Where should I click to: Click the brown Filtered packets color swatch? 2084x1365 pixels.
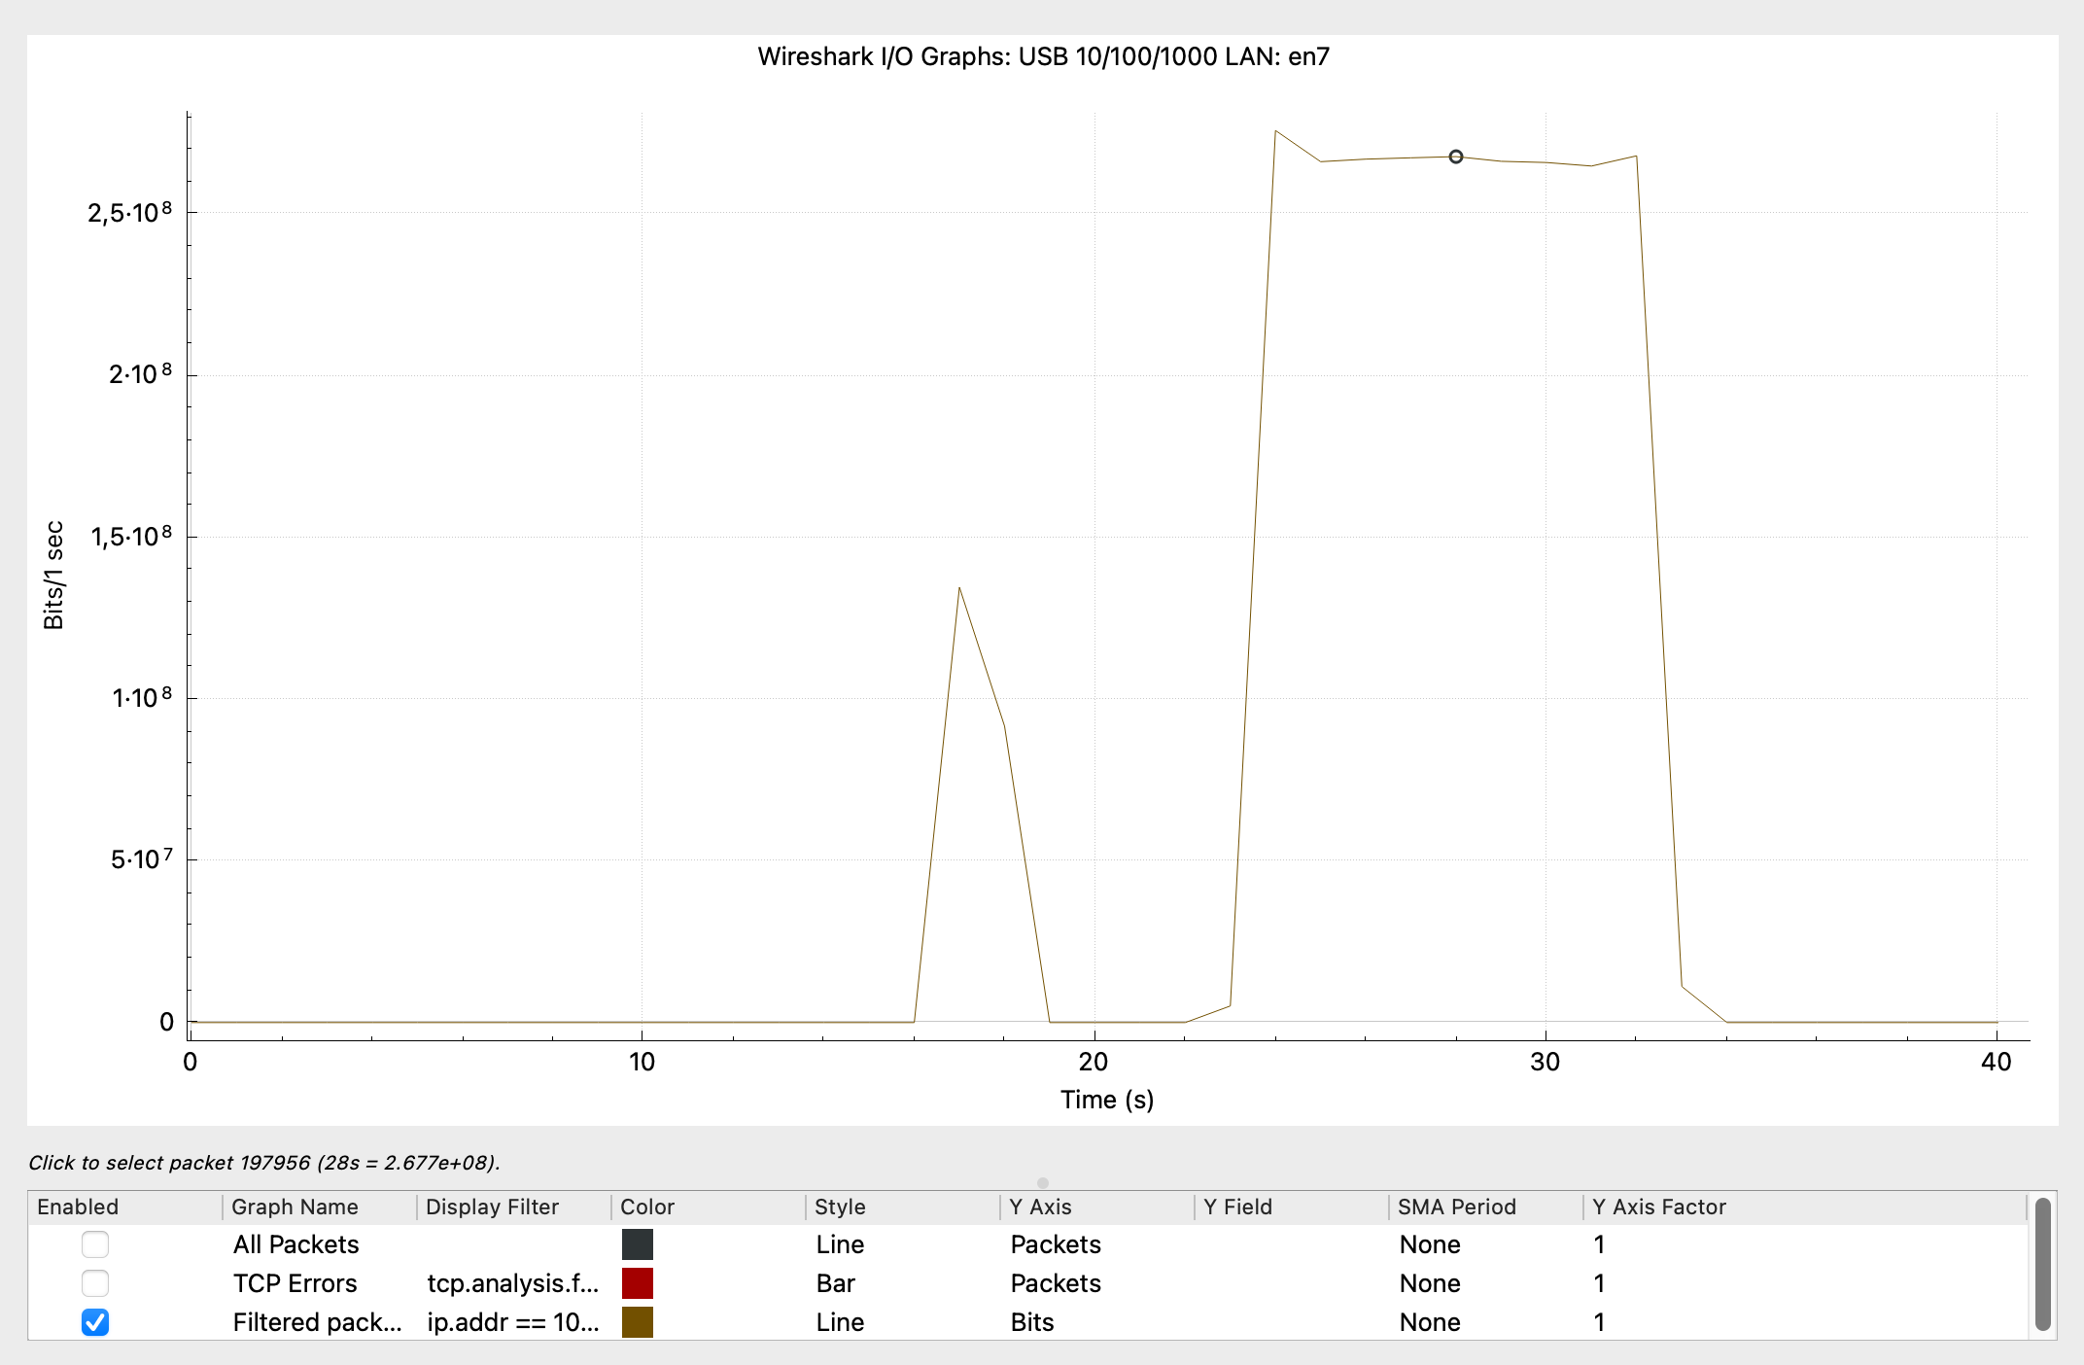pos(638,1322)
